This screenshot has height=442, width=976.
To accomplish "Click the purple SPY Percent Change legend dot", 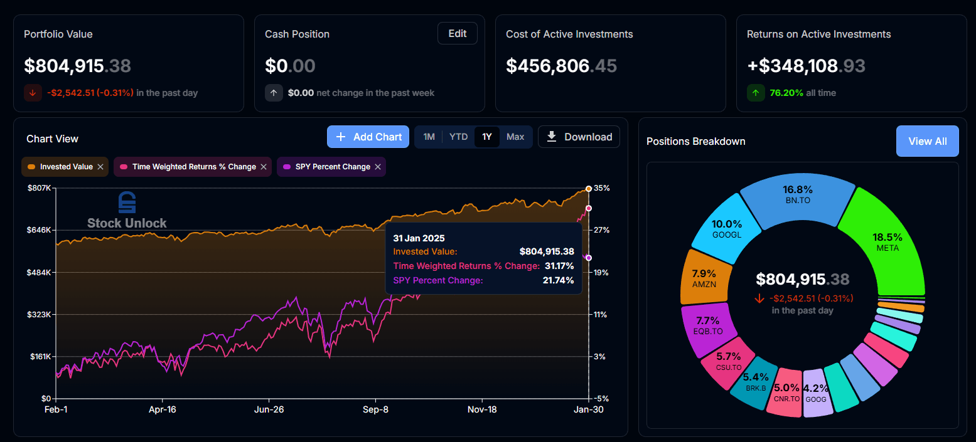I will (x=287, y=167).
